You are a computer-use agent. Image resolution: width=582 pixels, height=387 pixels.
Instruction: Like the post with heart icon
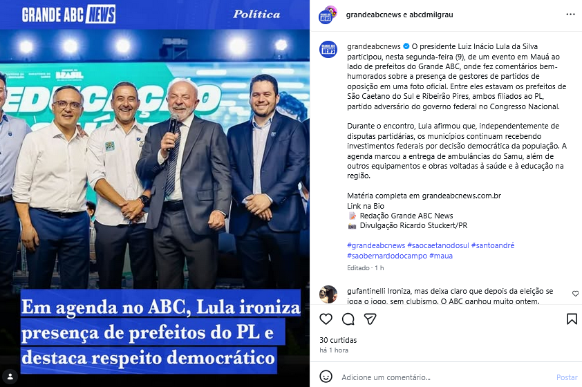pos(326,319)
